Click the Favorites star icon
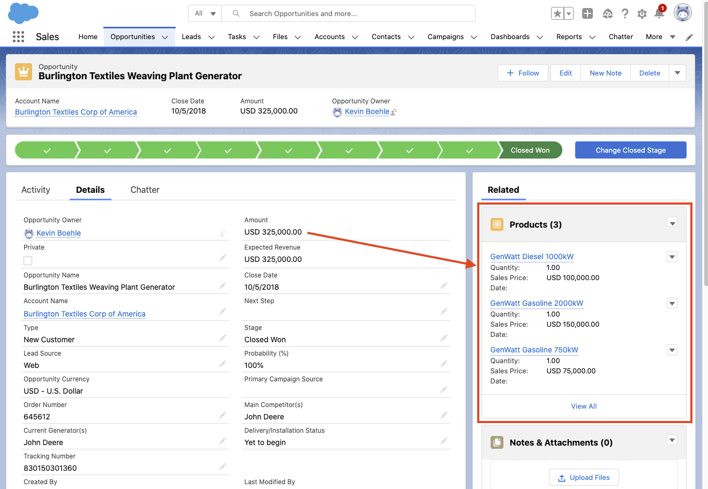Viewport: 708px width, 489px height. click(557, 13)
